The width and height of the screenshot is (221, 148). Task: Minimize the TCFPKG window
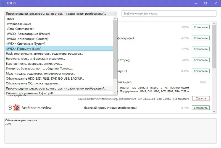[x=196, y=3]
